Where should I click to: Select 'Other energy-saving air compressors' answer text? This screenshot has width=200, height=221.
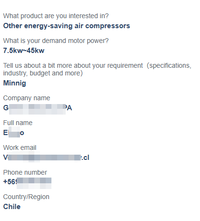(x=67, y=26)
